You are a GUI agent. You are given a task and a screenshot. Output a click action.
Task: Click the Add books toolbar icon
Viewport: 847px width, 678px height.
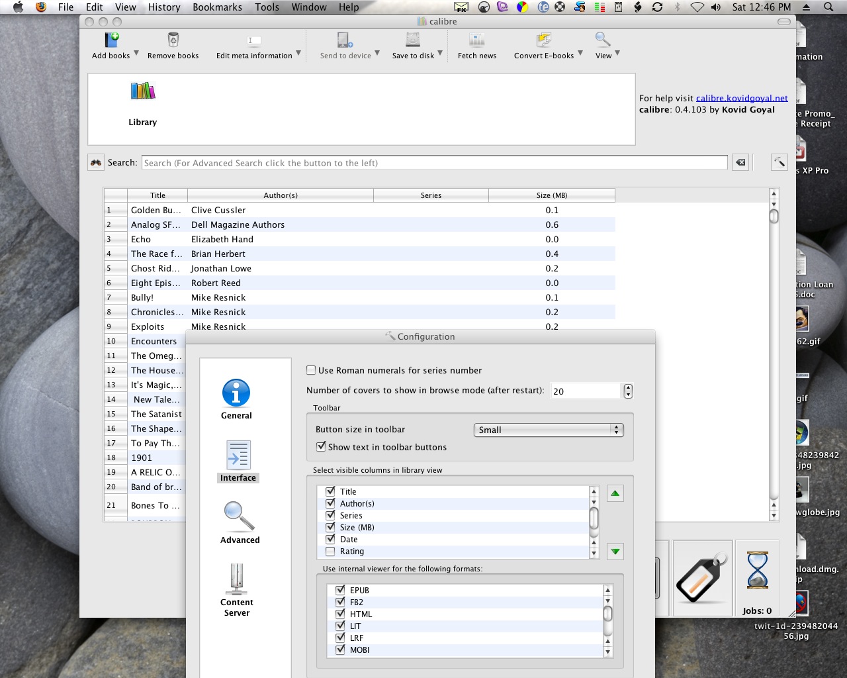tap(111, 40)
